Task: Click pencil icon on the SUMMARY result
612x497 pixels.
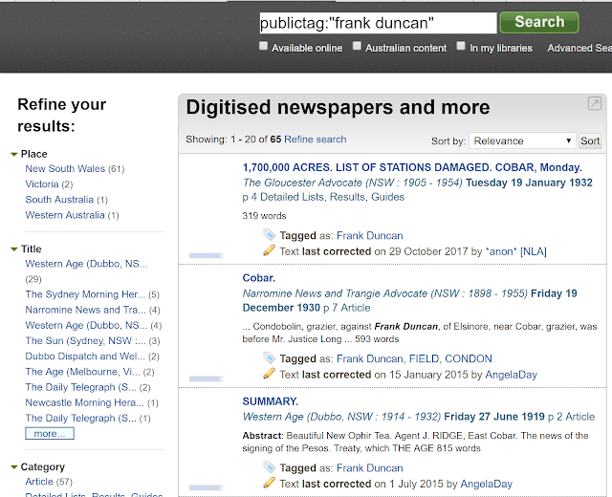Action: coord(269,483)
